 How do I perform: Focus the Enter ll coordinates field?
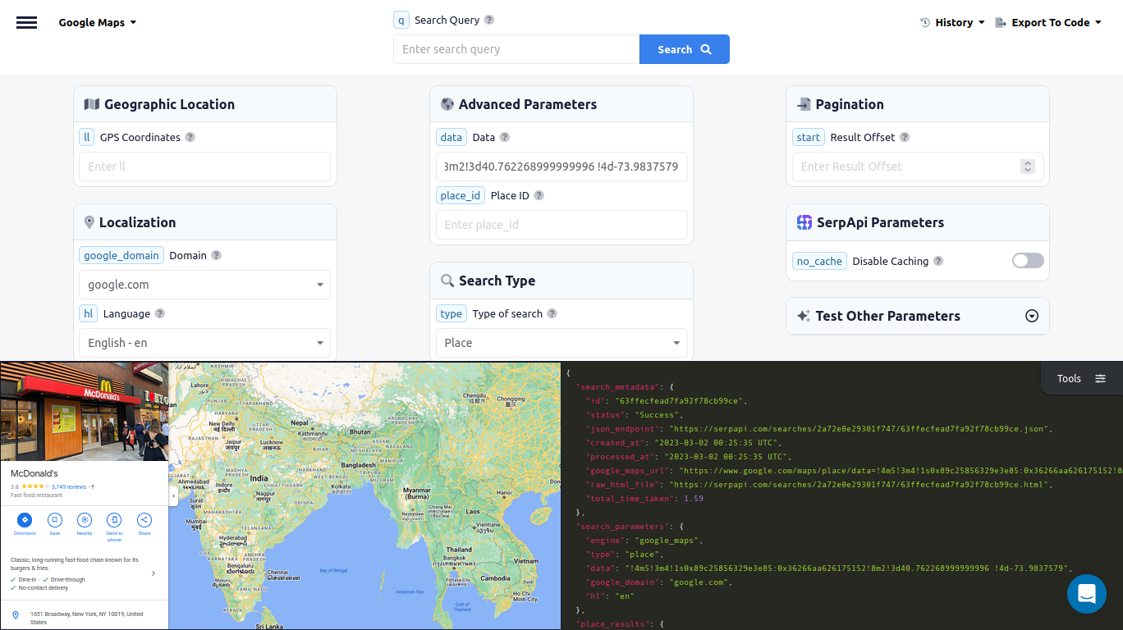pyautogui.click(x=205, y=167)
